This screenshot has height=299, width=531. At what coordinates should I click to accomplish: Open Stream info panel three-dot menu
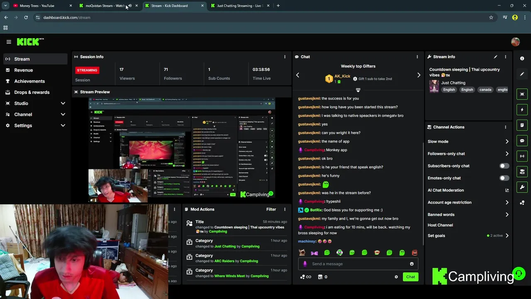click(505, 57)
